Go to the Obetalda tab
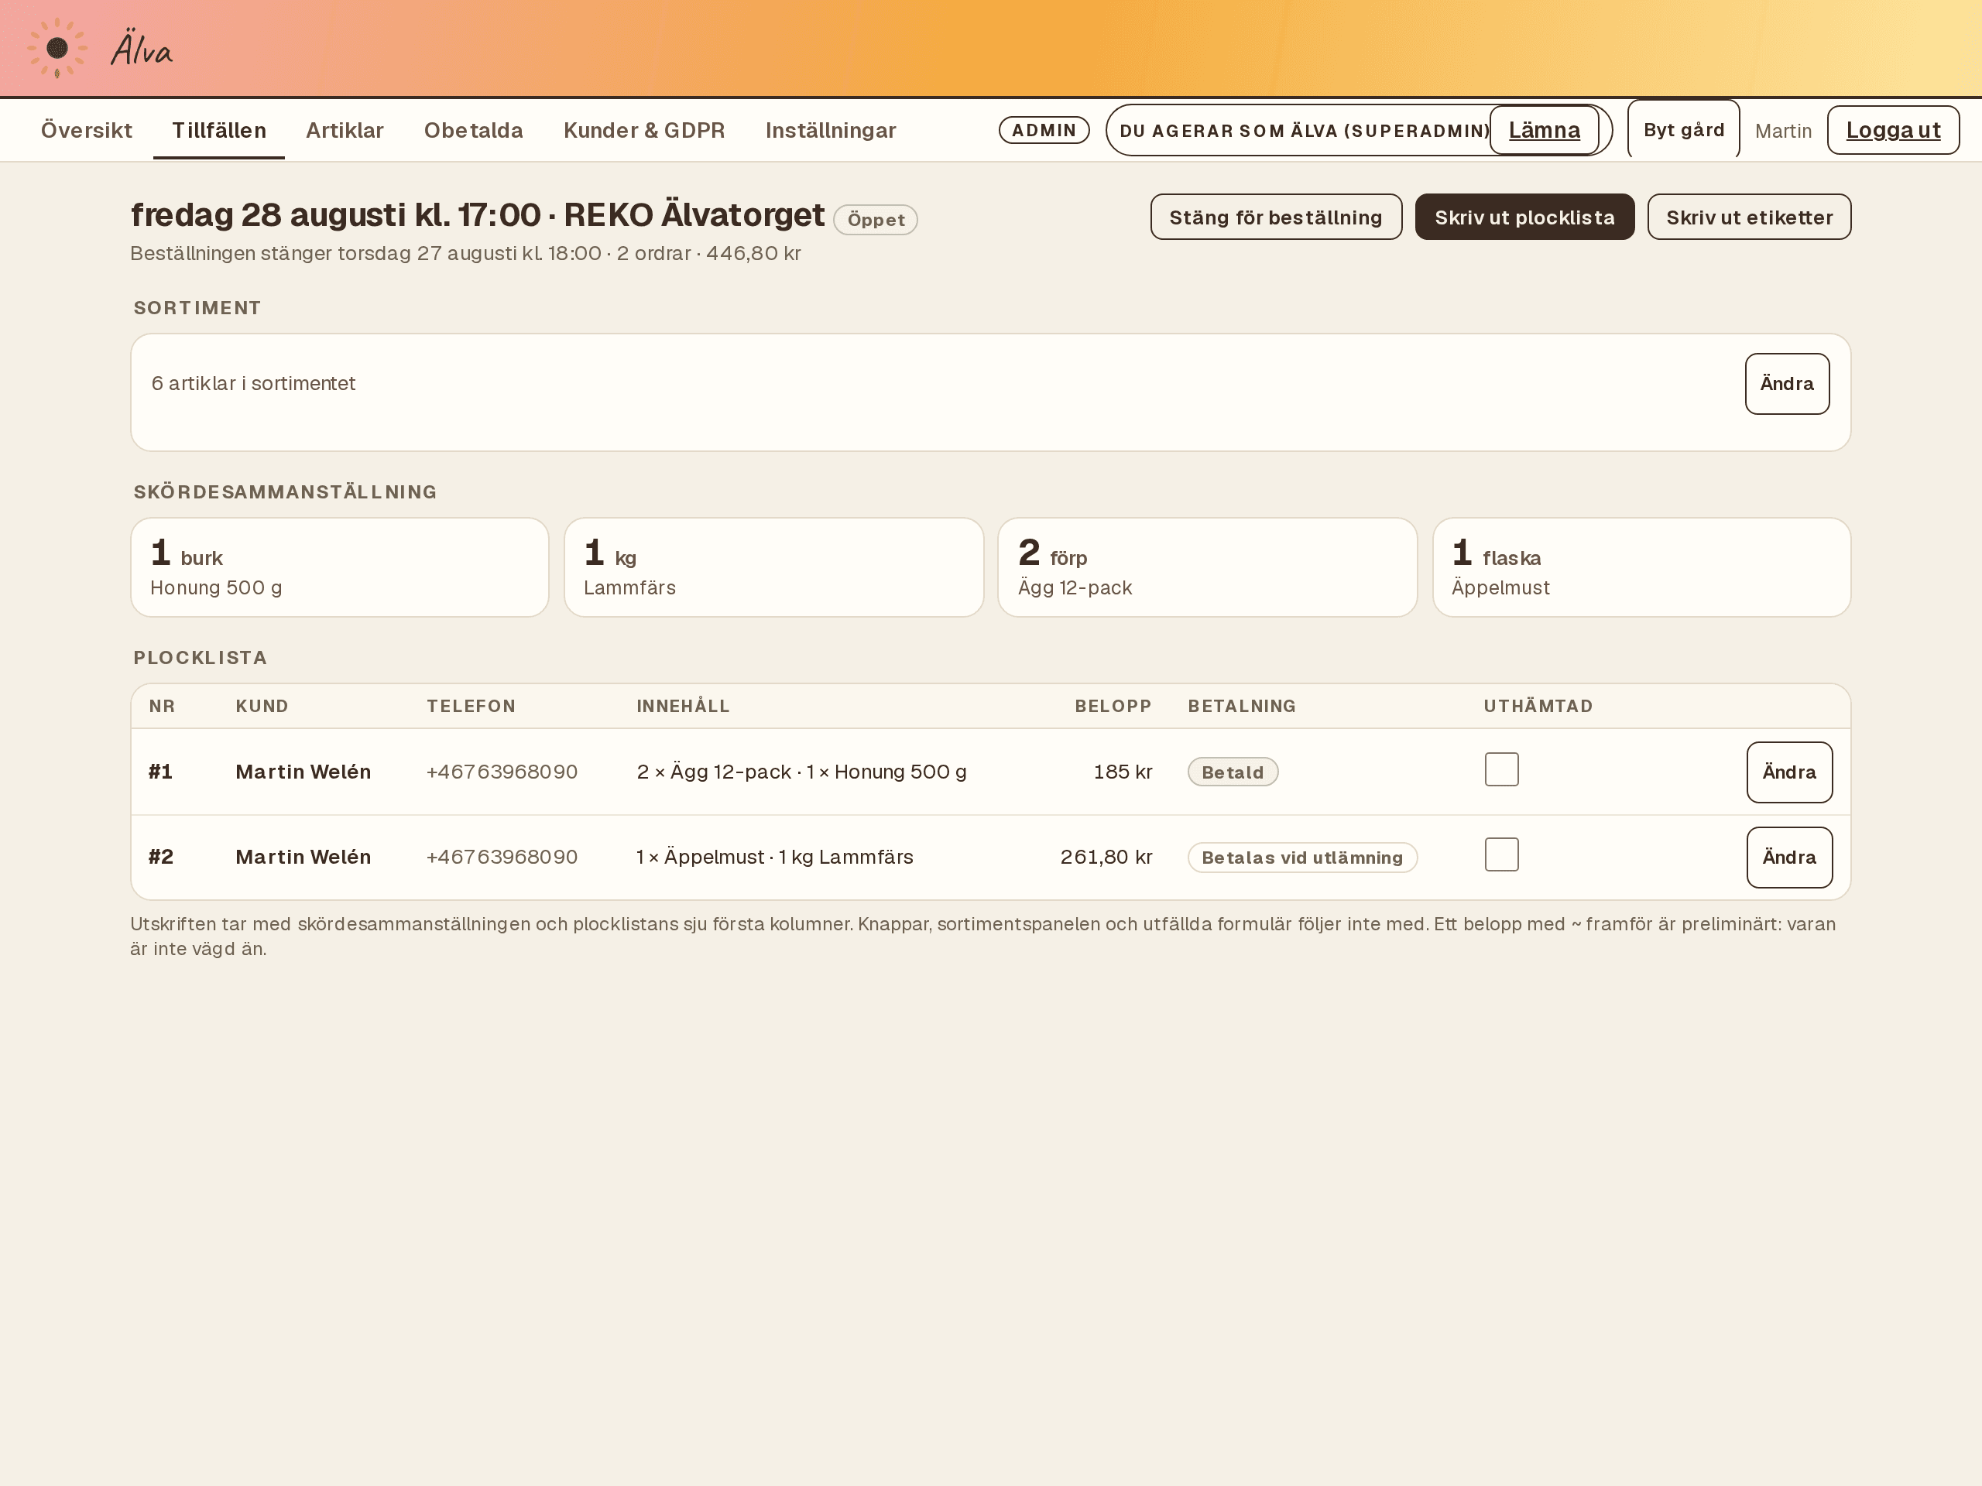Screen dimensions: 1982x1486 [x=473, y=130]
